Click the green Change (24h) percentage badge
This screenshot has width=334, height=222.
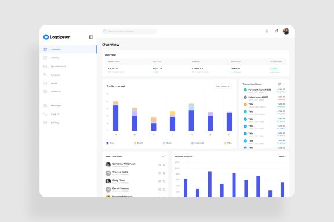pyautogui.click(x=274, y=69)
